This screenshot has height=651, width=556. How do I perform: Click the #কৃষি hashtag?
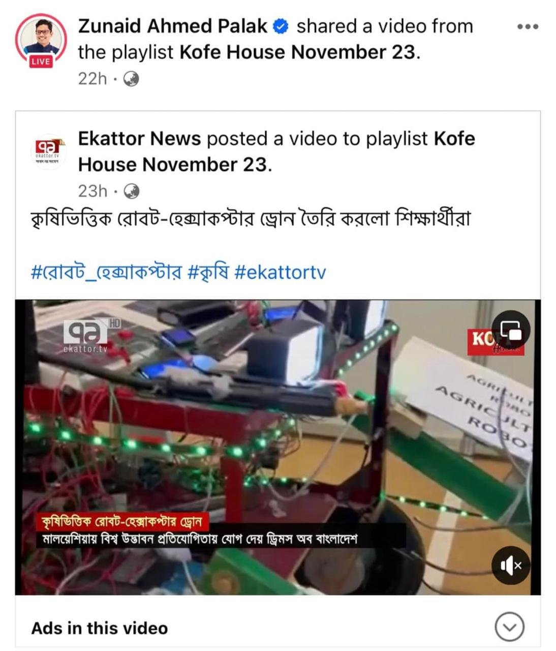click(x=209, y=272)
